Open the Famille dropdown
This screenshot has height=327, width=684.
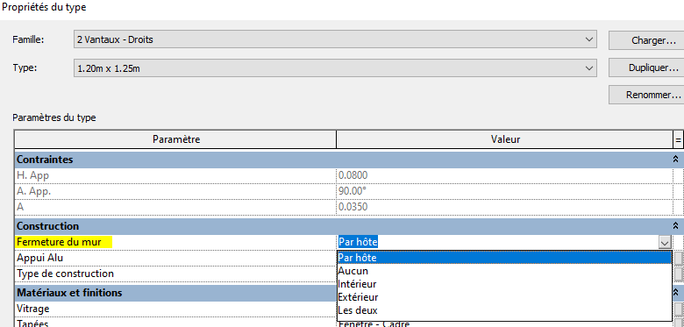coord(335,39)
